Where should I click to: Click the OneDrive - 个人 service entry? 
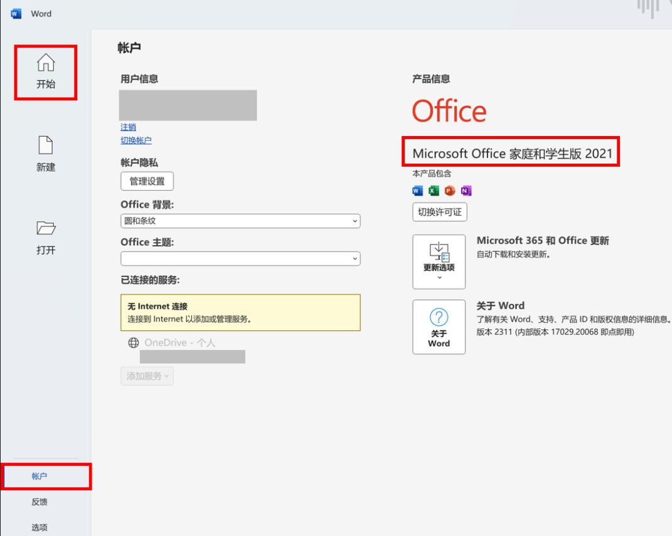click(x=180, y=342)
